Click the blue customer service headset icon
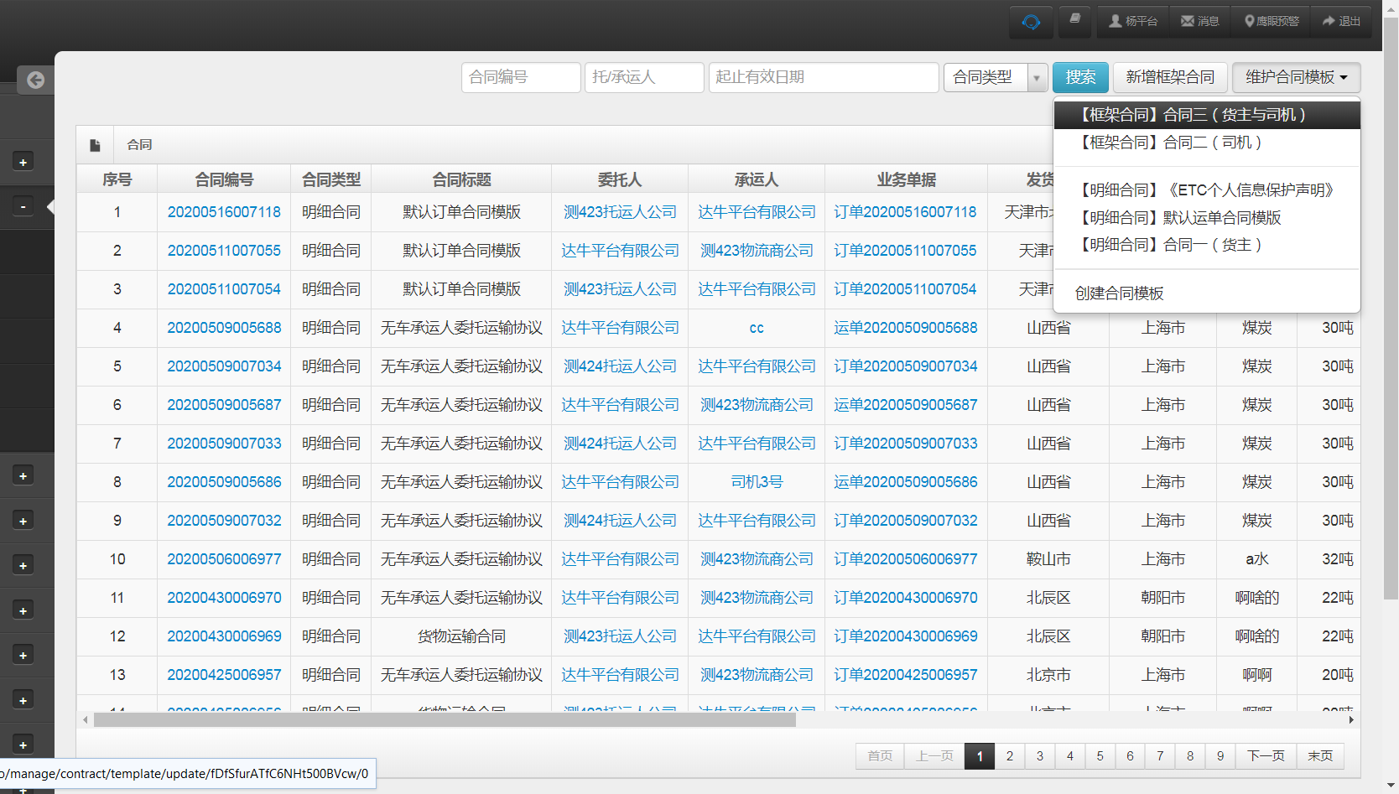Screen dimensions: 1399x794 pos(1031,22)
